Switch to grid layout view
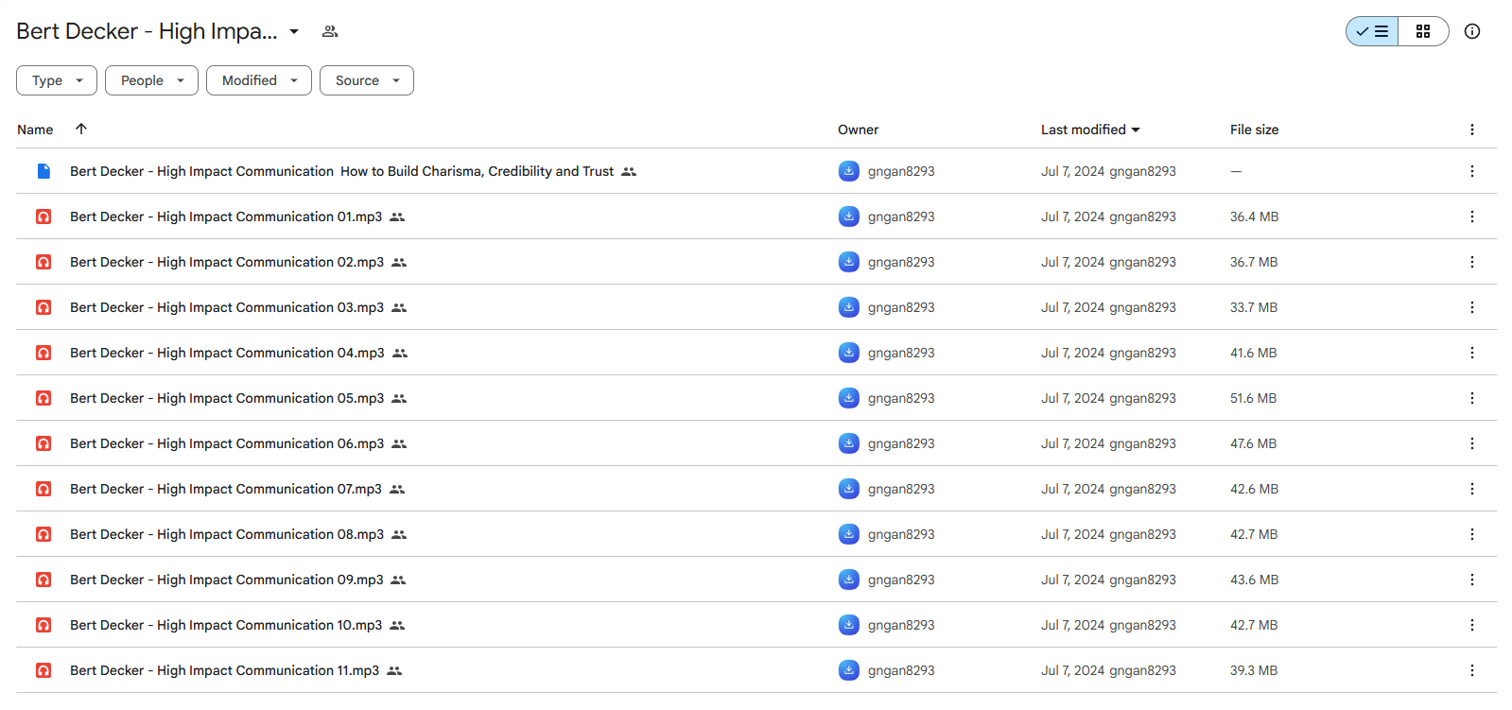Viewport: 1512px width, 710px height. click(x=1423, y=31)
